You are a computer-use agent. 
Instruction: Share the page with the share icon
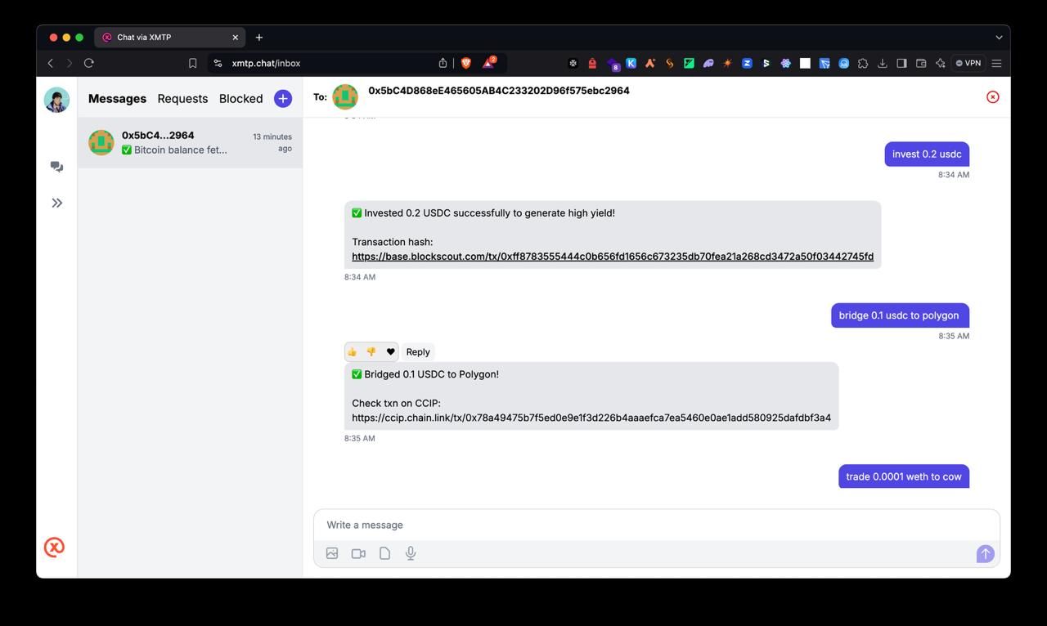pos(443,63)
